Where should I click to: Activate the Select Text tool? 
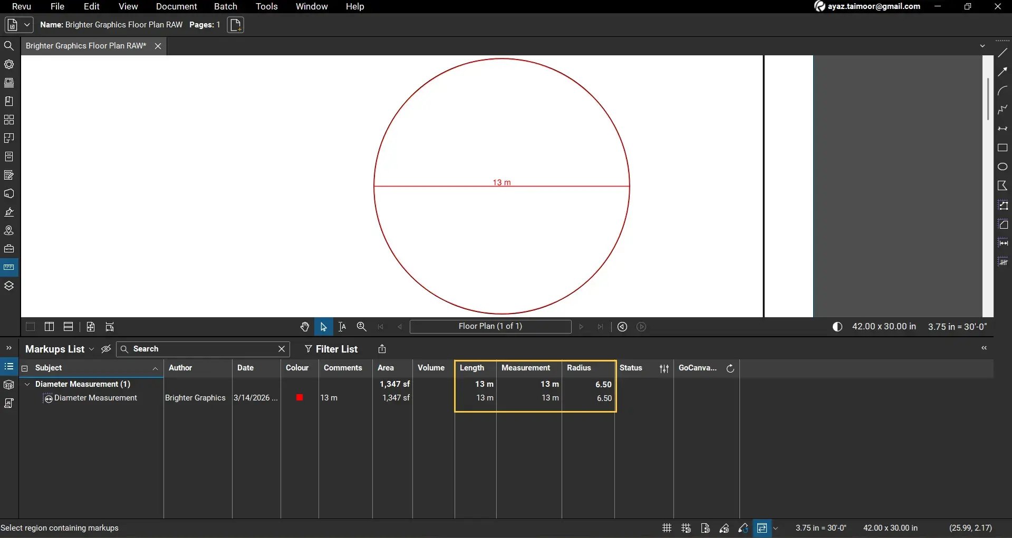343,327
